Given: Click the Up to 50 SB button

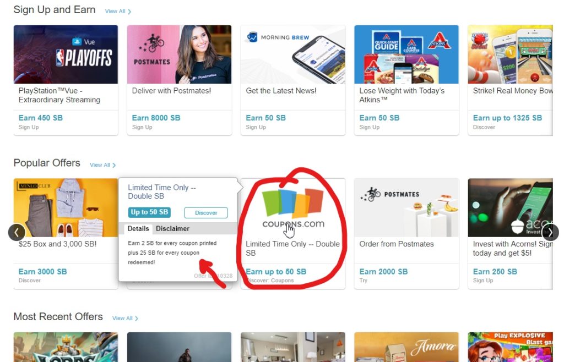Looking at the screenshot, I should (149, 212).
